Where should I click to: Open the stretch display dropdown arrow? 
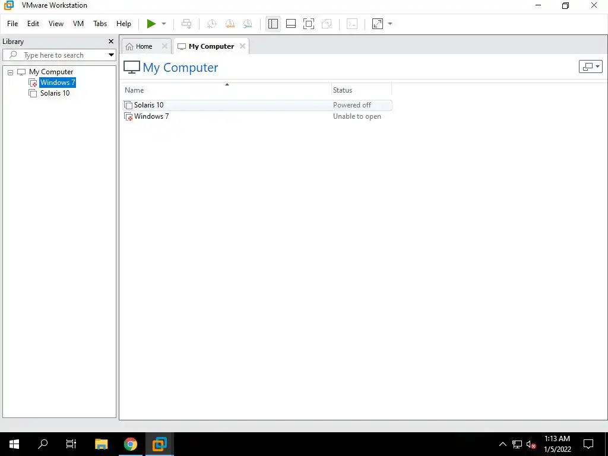click(390, 24)
